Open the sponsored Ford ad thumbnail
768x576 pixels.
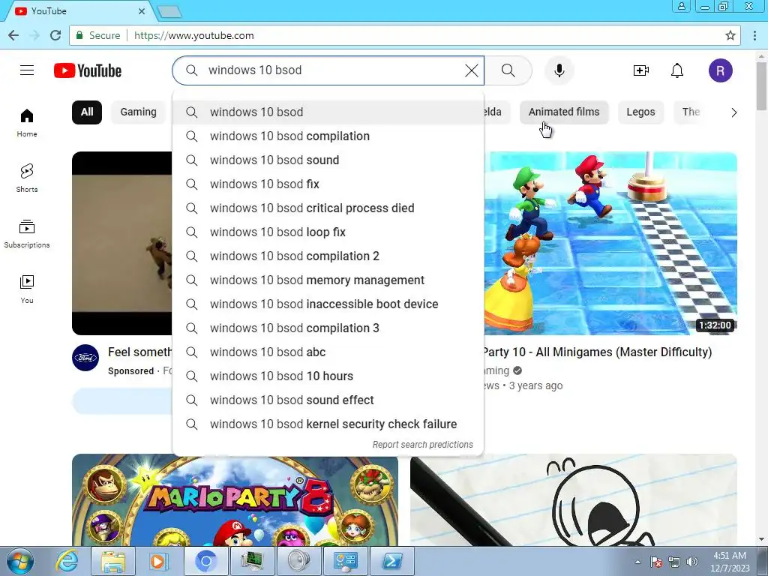click(x=122, y=244)
